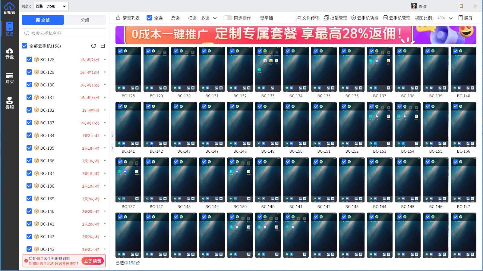483x271 pixels.
Task: Open the 云手机功能 panel
Action: (366, 18)
